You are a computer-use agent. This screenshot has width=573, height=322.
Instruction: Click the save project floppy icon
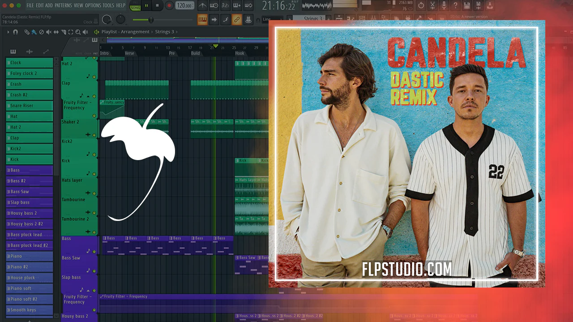(x=467, y=6)
